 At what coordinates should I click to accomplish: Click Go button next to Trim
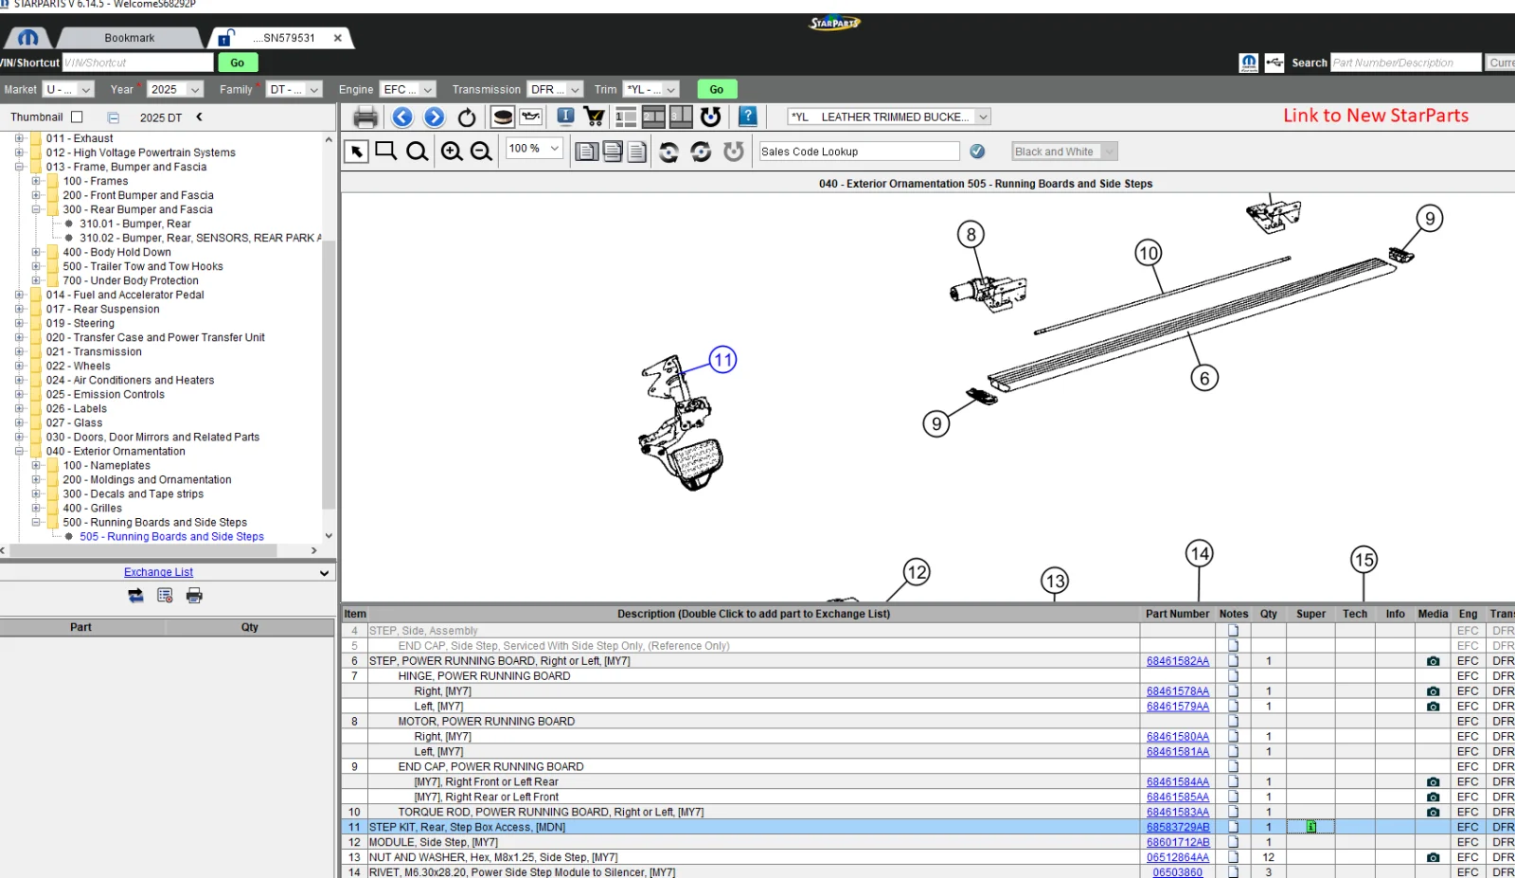click(x=717, y=90)
